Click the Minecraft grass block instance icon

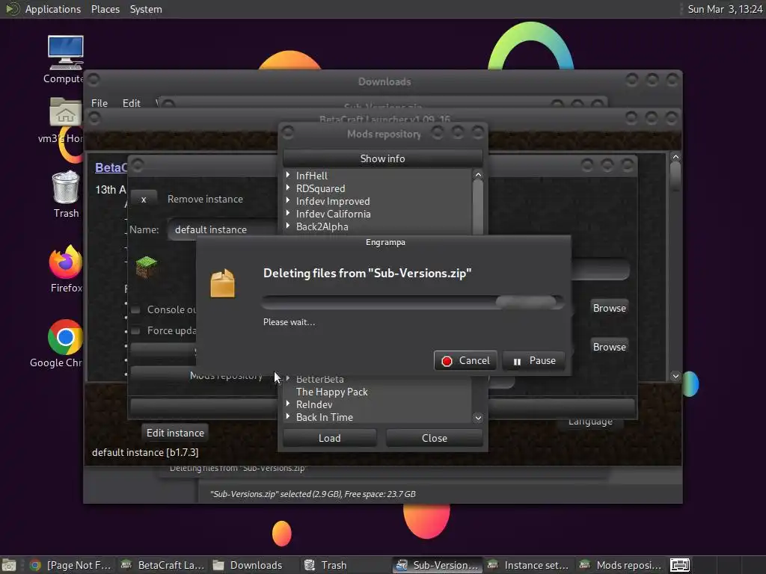tap(146, 267)
